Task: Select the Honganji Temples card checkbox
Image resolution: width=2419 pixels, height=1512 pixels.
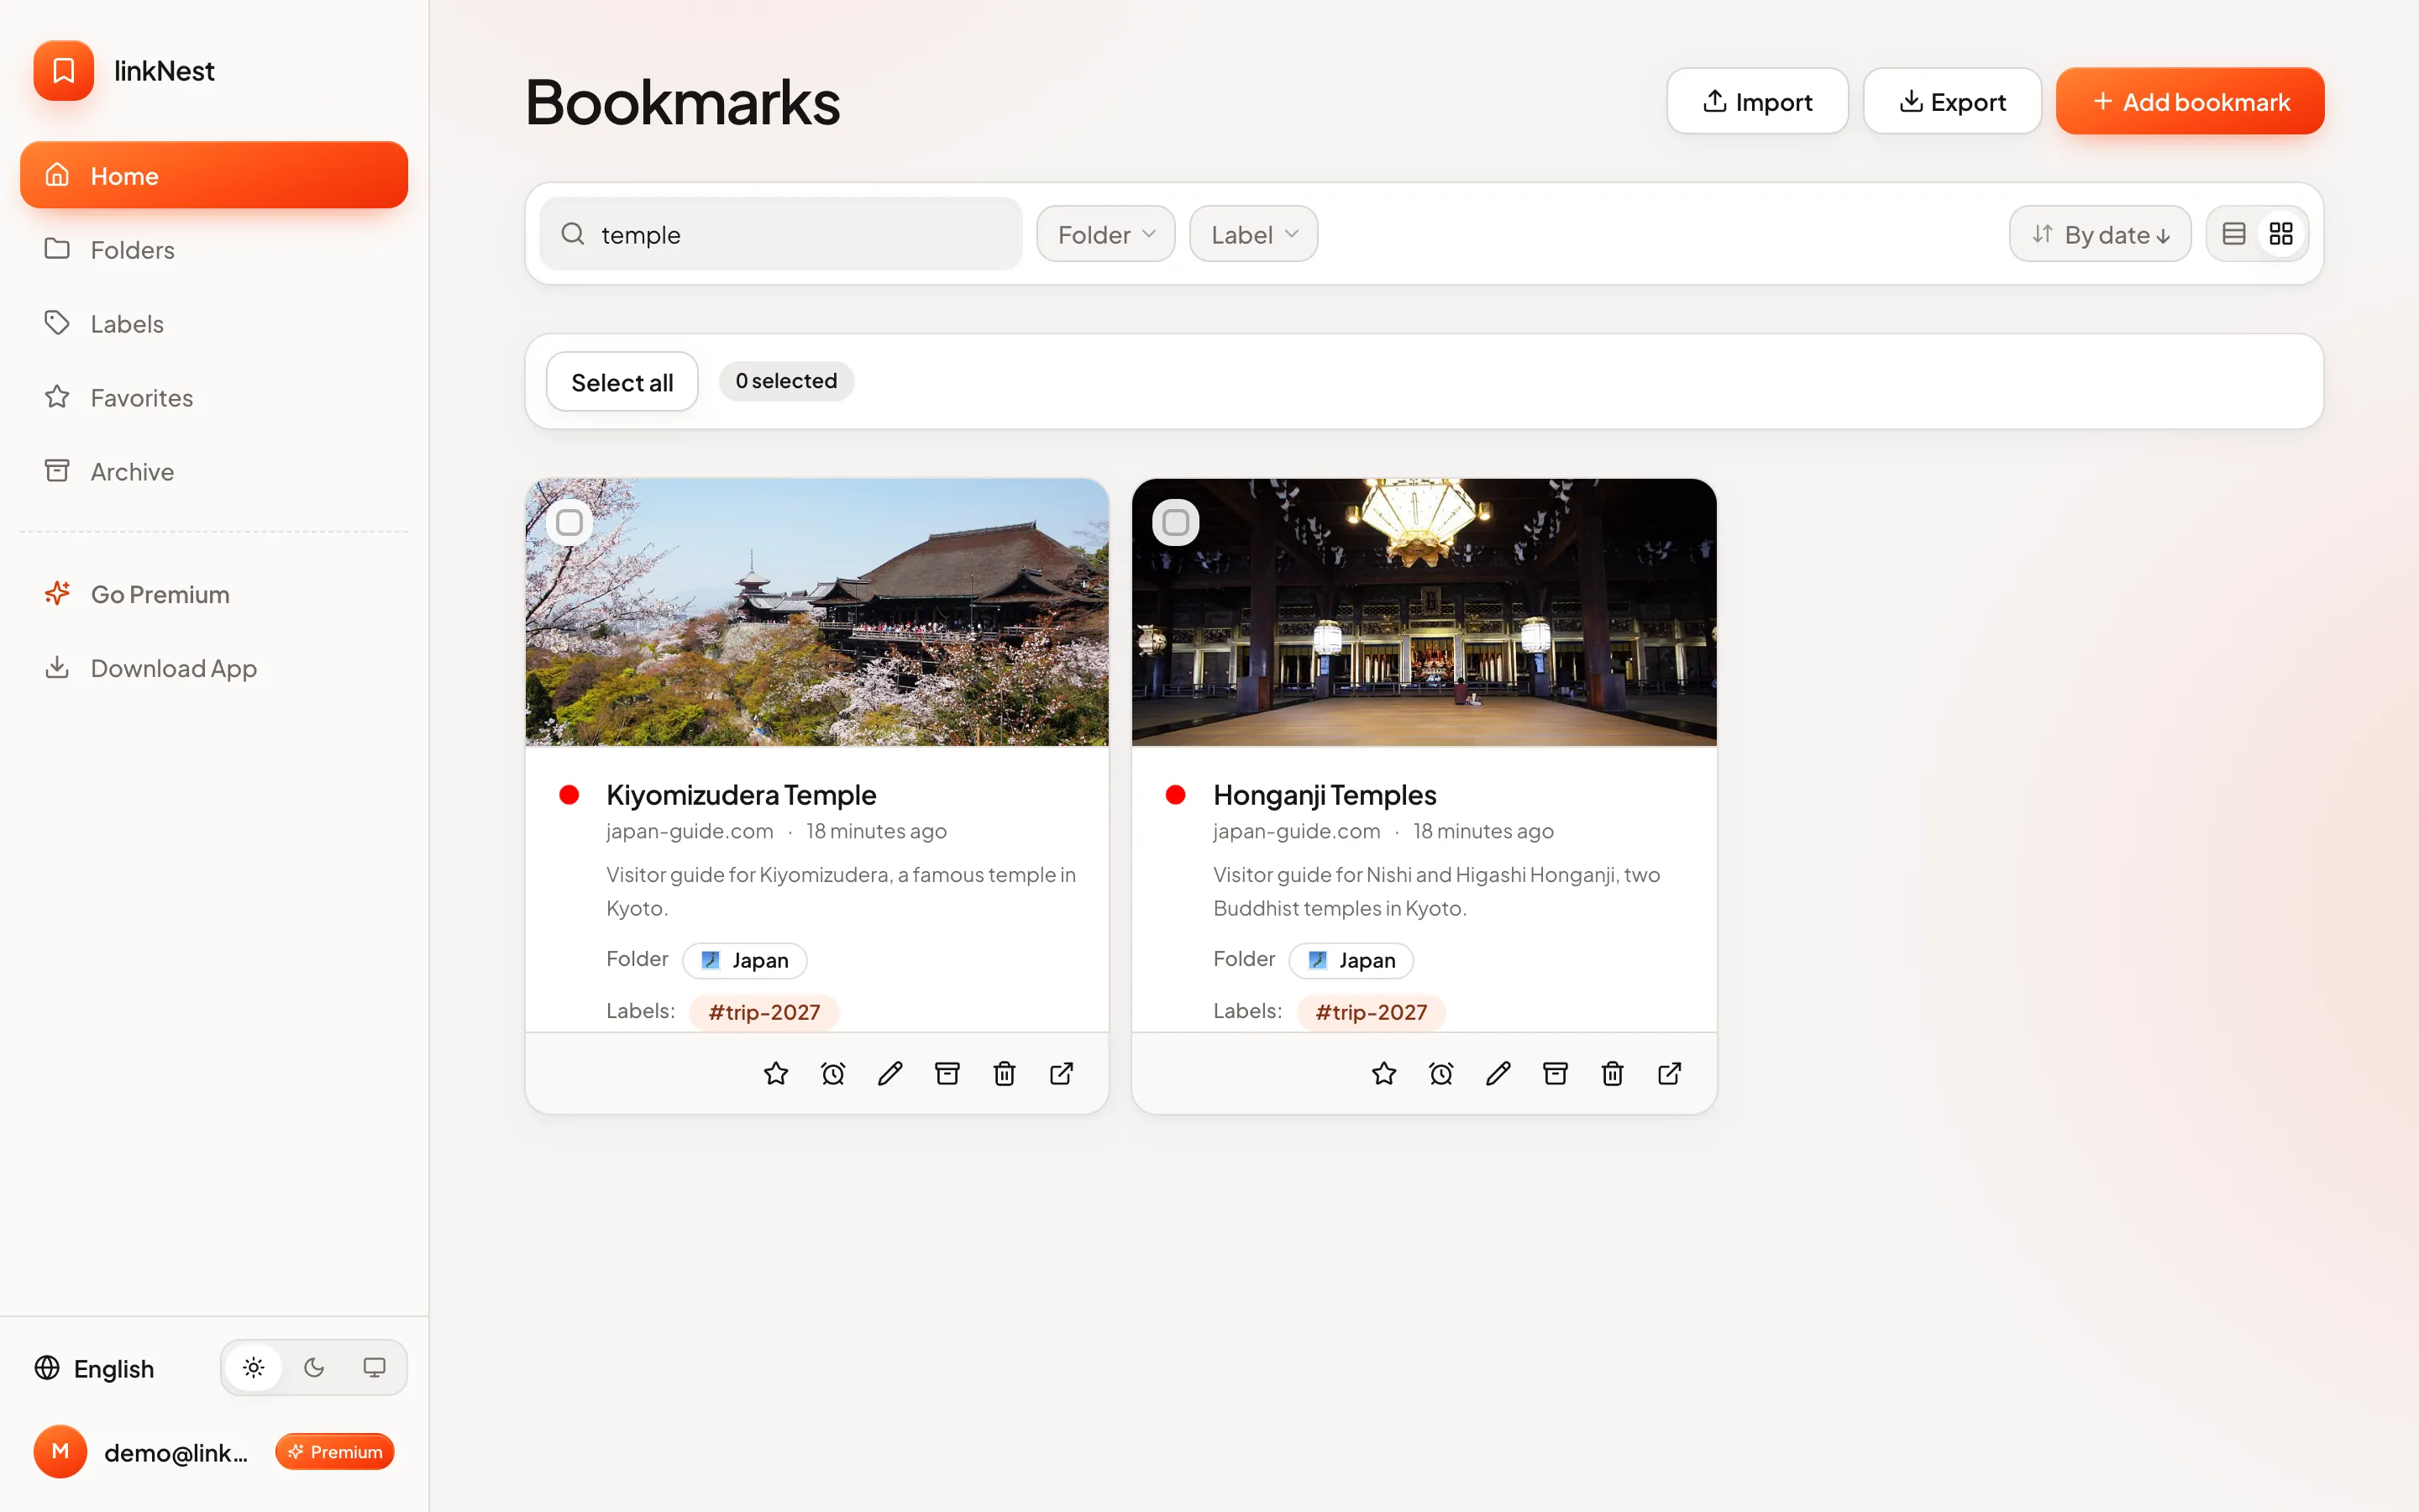Action: click(x=1176, y=522)
